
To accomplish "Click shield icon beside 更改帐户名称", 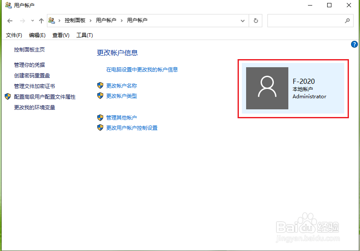I will (100, 86).
